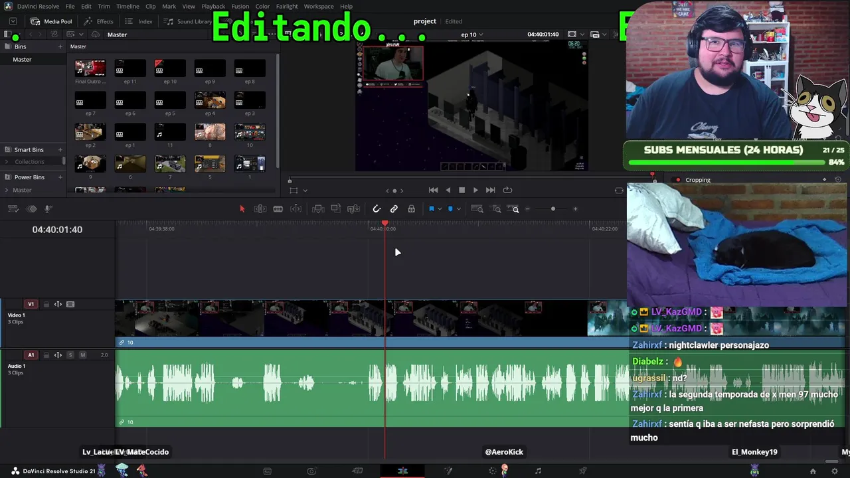Lock the Audio 1 track
The height and width of the screenshot is (478, 850).
46,355
